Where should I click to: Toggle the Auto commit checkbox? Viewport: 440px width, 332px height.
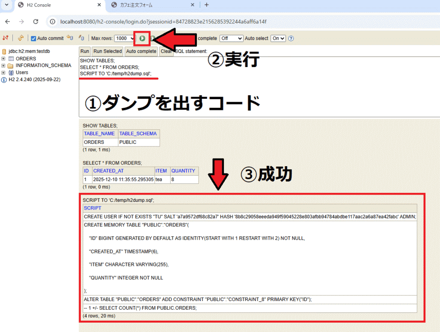tap(34, 38)
